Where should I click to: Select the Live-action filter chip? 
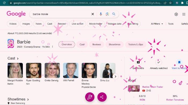tap(78, 24)
